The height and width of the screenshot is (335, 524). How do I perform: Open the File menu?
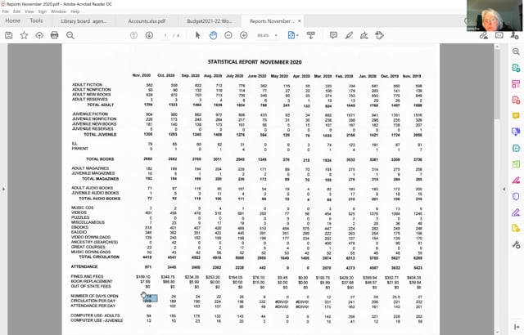tap(6, 11)
